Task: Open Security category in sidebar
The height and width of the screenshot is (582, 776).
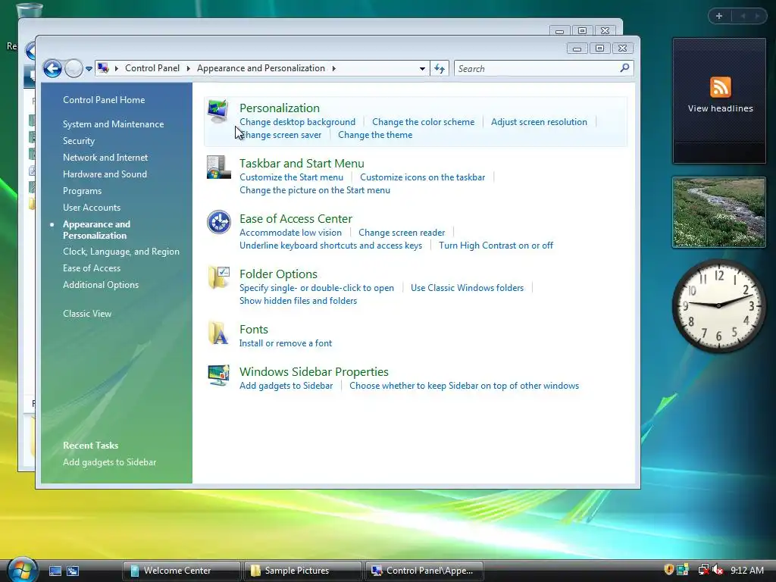Action: pyautogui.click(x=79, y=141)
